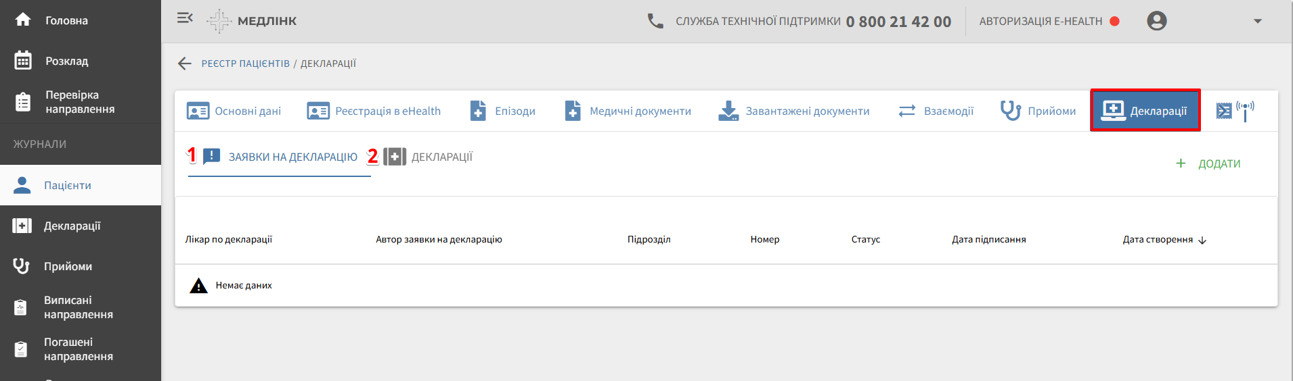Image resolution: width=1293 pixels, height=381 pixels.
Task: Click the red e-Health authorization status indicator
Action: (1114, 22)
